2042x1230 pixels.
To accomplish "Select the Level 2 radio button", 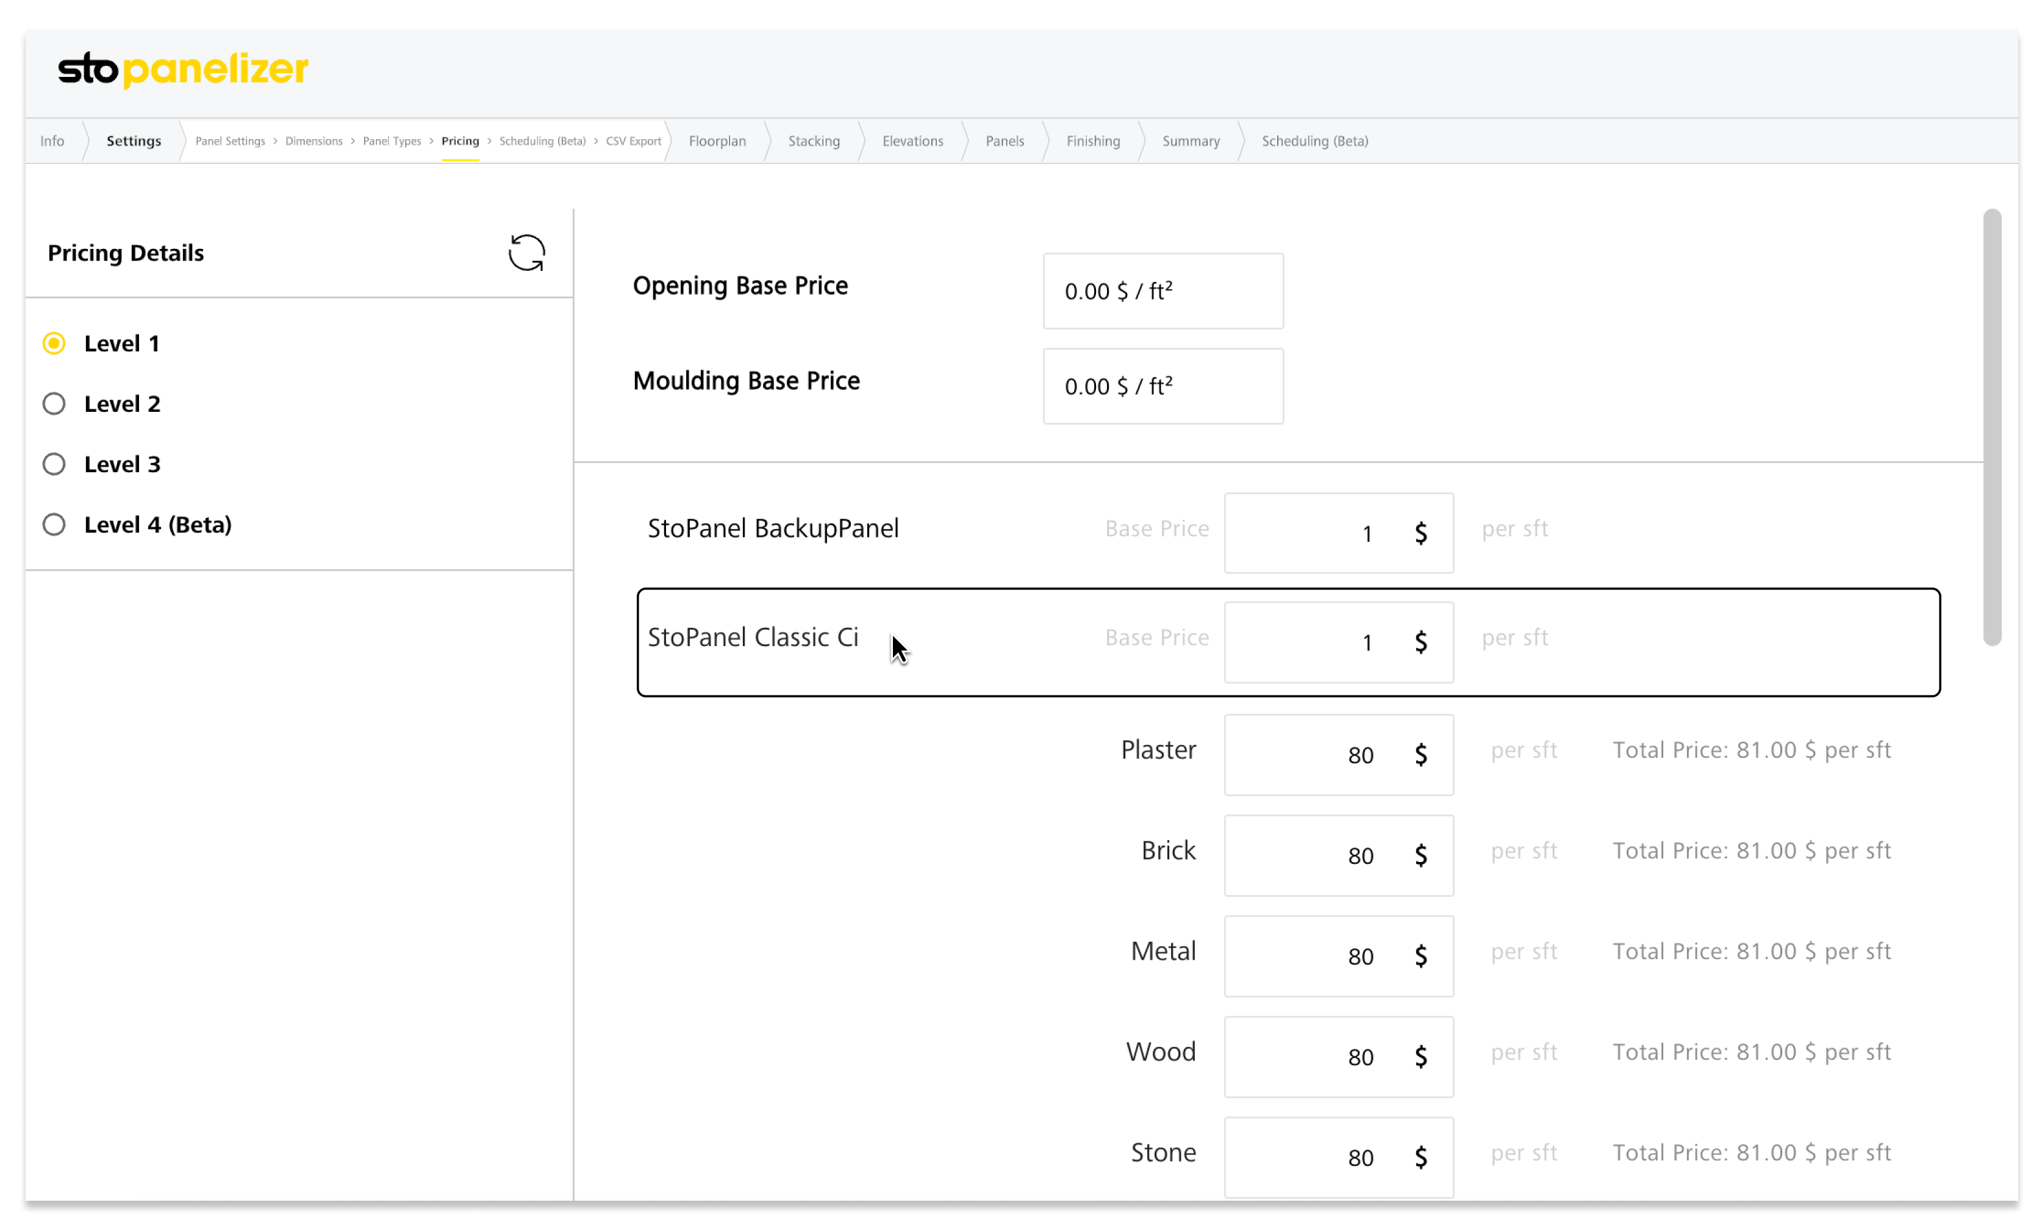I will click(x=54, y=404).
